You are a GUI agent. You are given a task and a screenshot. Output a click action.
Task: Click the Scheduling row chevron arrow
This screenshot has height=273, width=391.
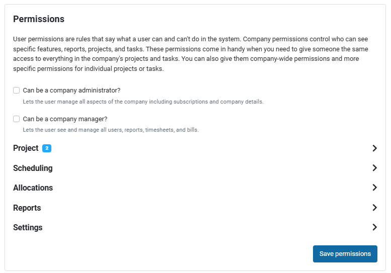[374, 168]
